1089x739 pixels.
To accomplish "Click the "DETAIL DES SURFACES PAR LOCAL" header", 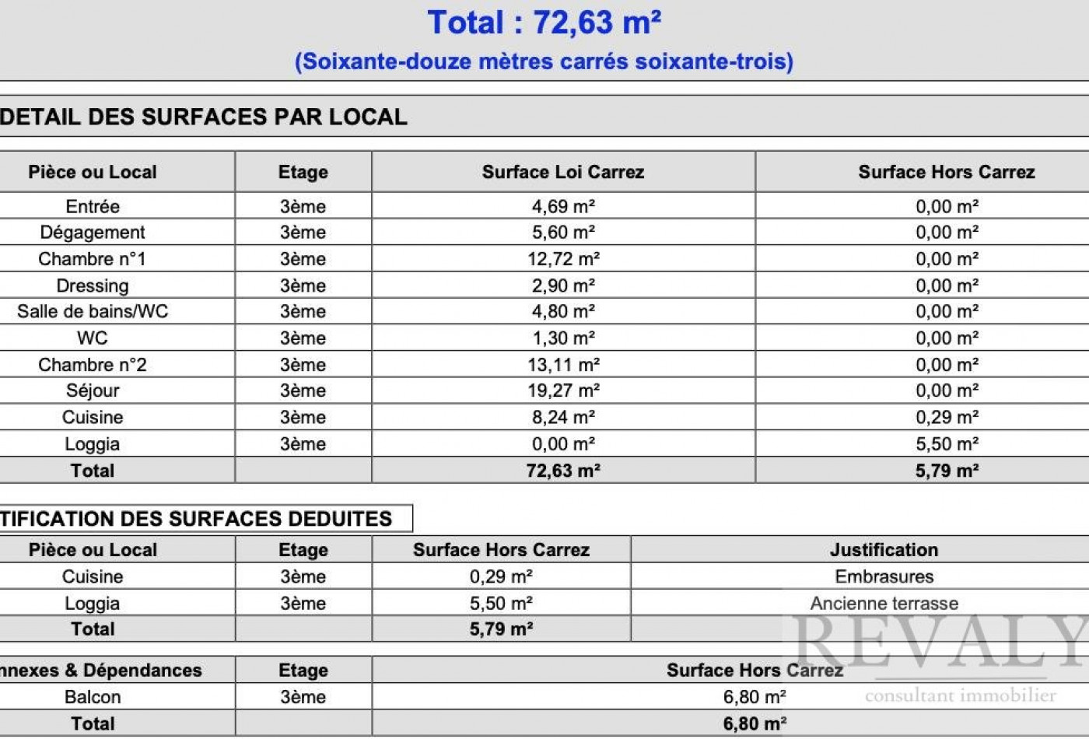I will click(x=204, y=117).
